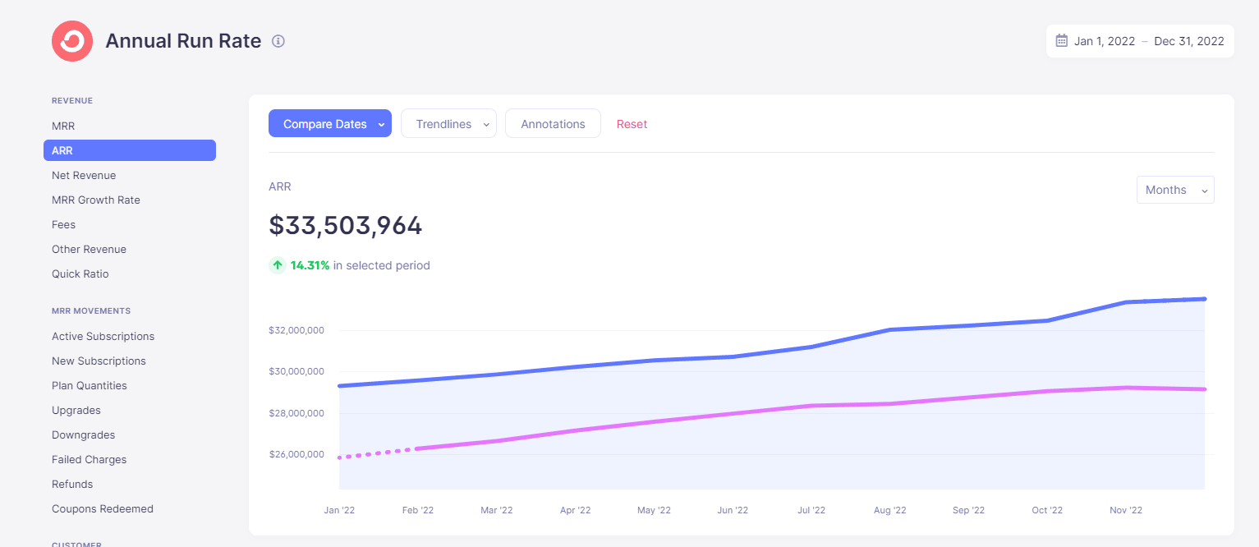The image size is (1259, 547).
Task: Click the ChartMogul logo icon
Action: (x=72, y=41)
